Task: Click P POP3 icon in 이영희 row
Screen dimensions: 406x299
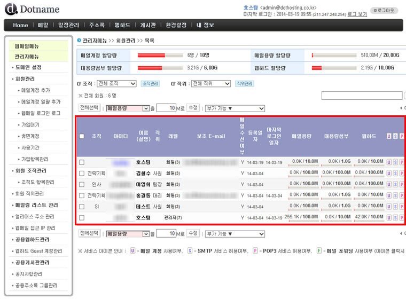Action: pos(402,184)
